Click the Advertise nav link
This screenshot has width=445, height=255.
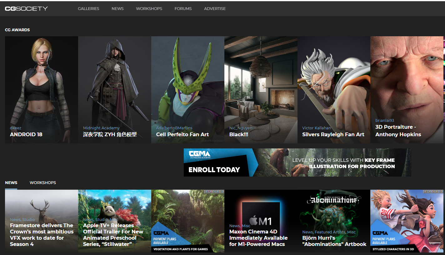[x=215, y=8]
